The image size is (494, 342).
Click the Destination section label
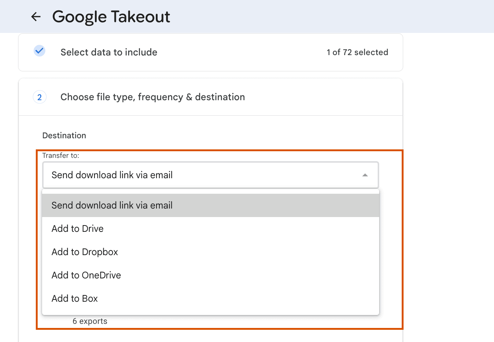pyautogui.click(x=64, y=136)
